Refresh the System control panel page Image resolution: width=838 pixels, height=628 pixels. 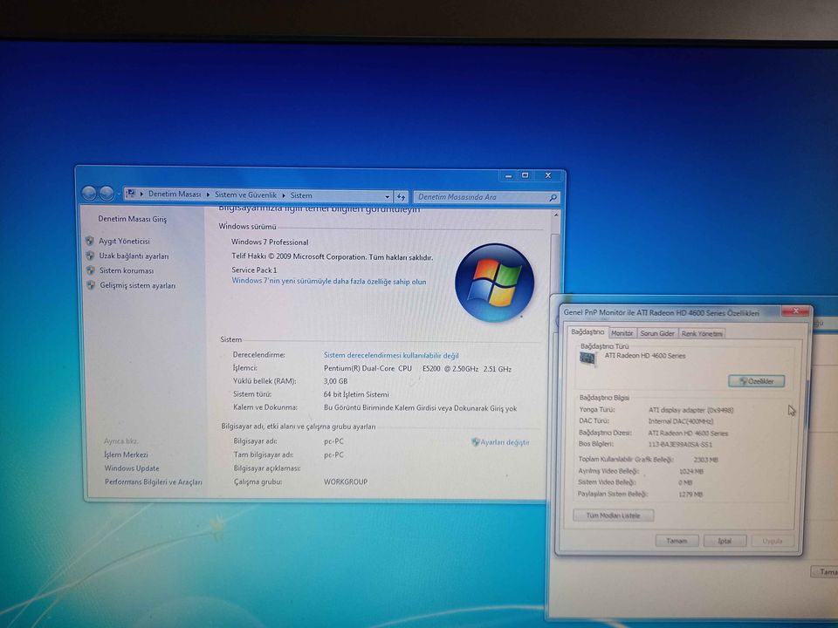[401, 196]
